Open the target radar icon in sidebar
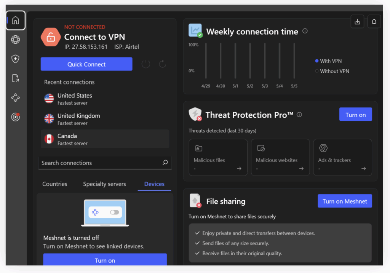Image resolution: width=390 pixels, height=273 pixels. coord(15,117)
